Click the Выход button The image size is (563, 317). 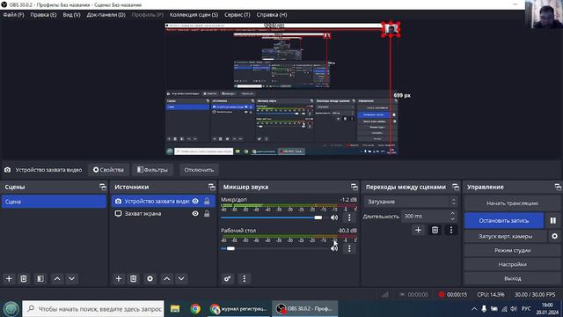point(512,278)
